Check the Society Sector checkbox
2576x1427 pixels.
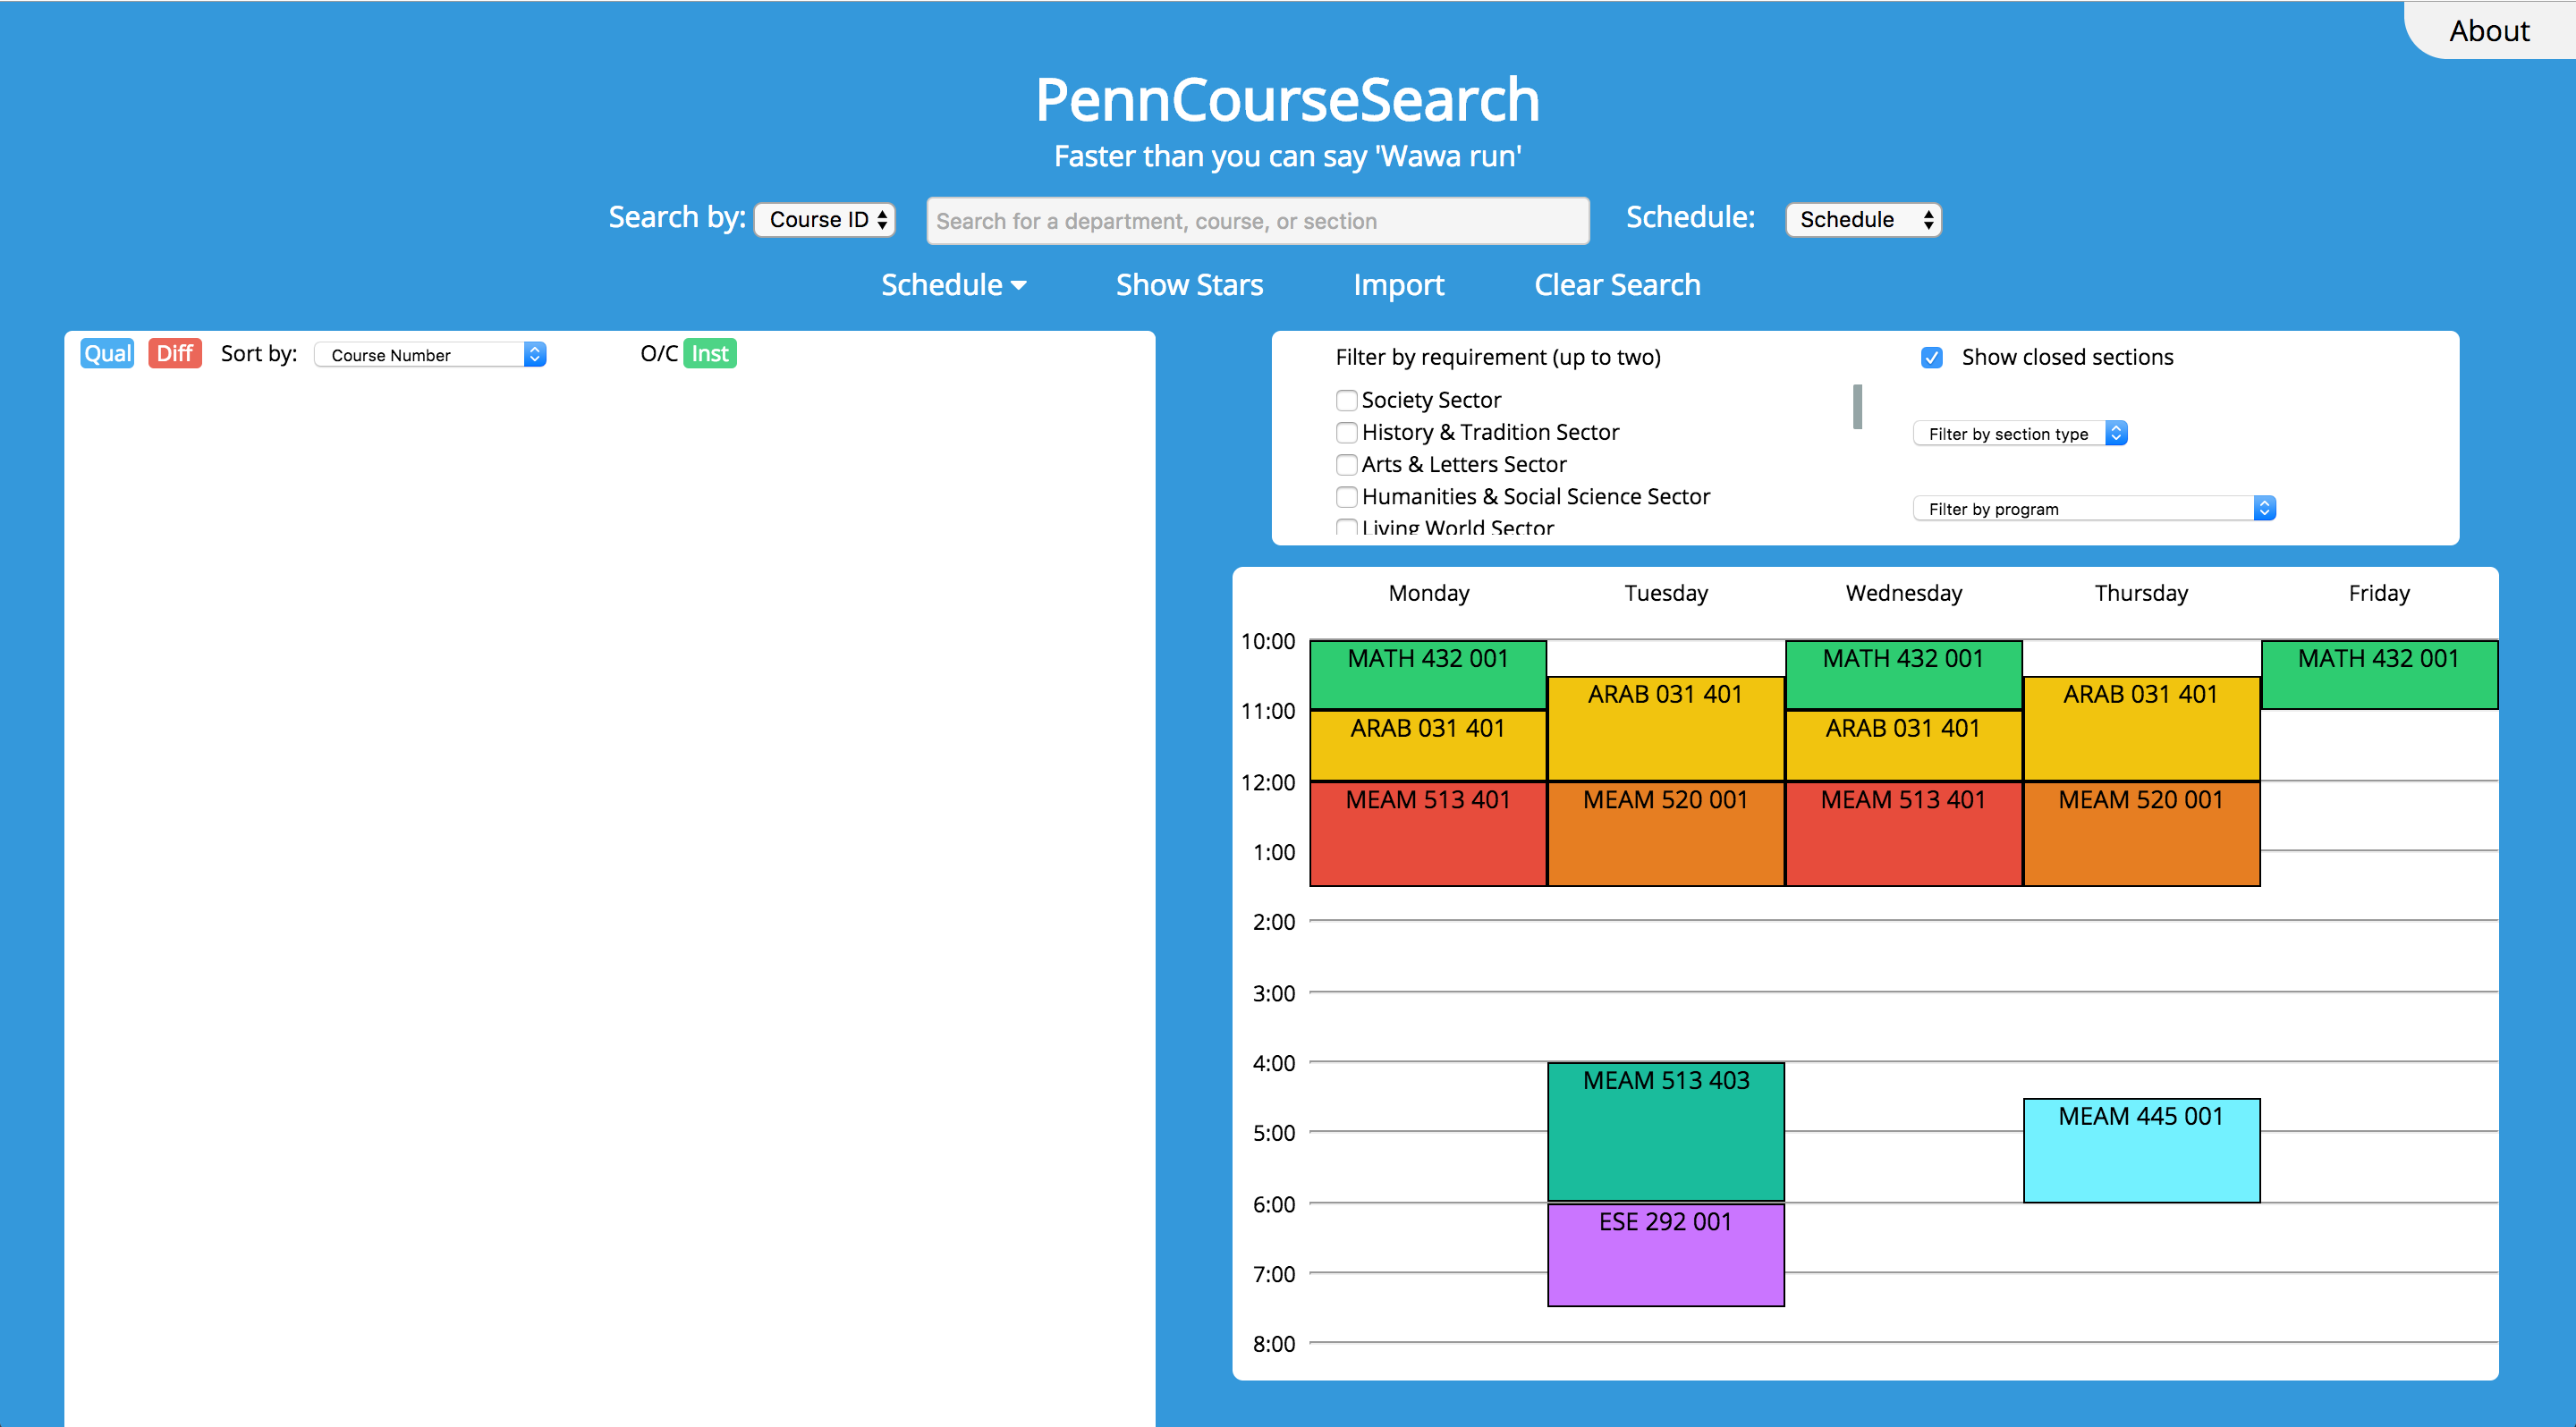(1347, 401)
